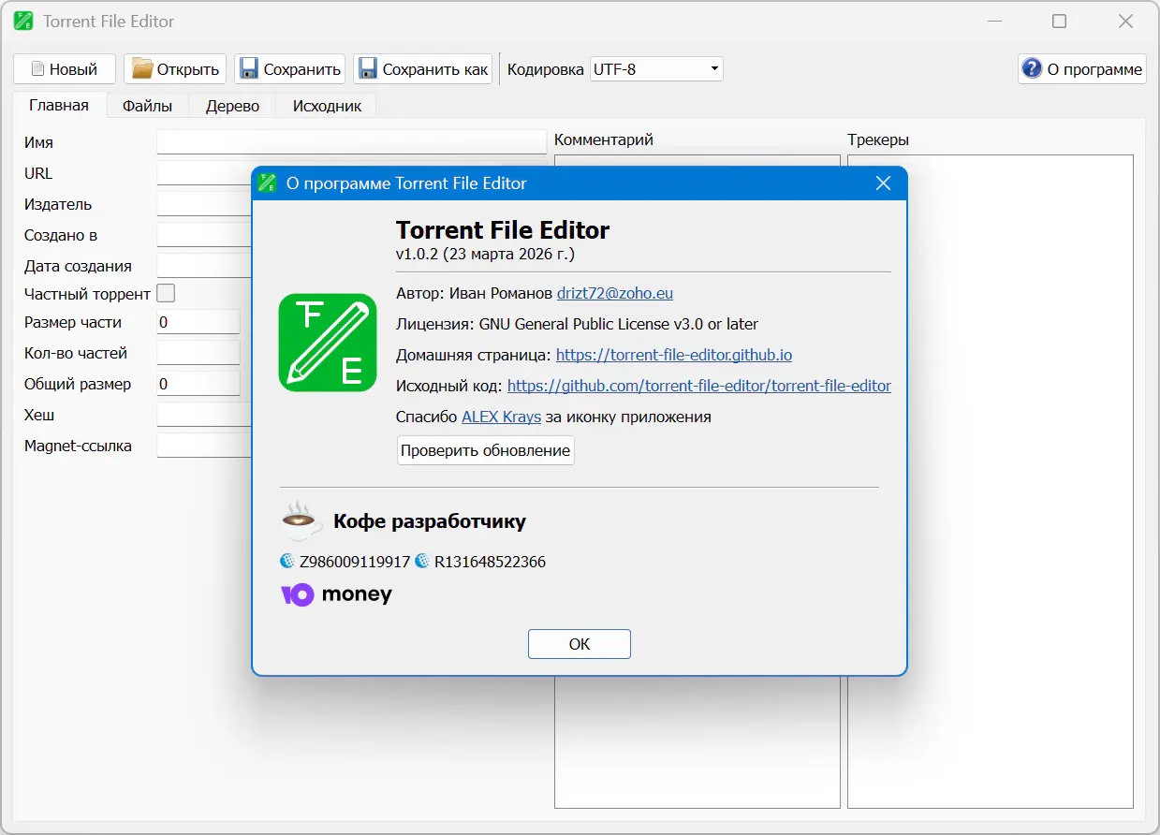
Task: Click the Имя input field
Action: coord(351,142)
